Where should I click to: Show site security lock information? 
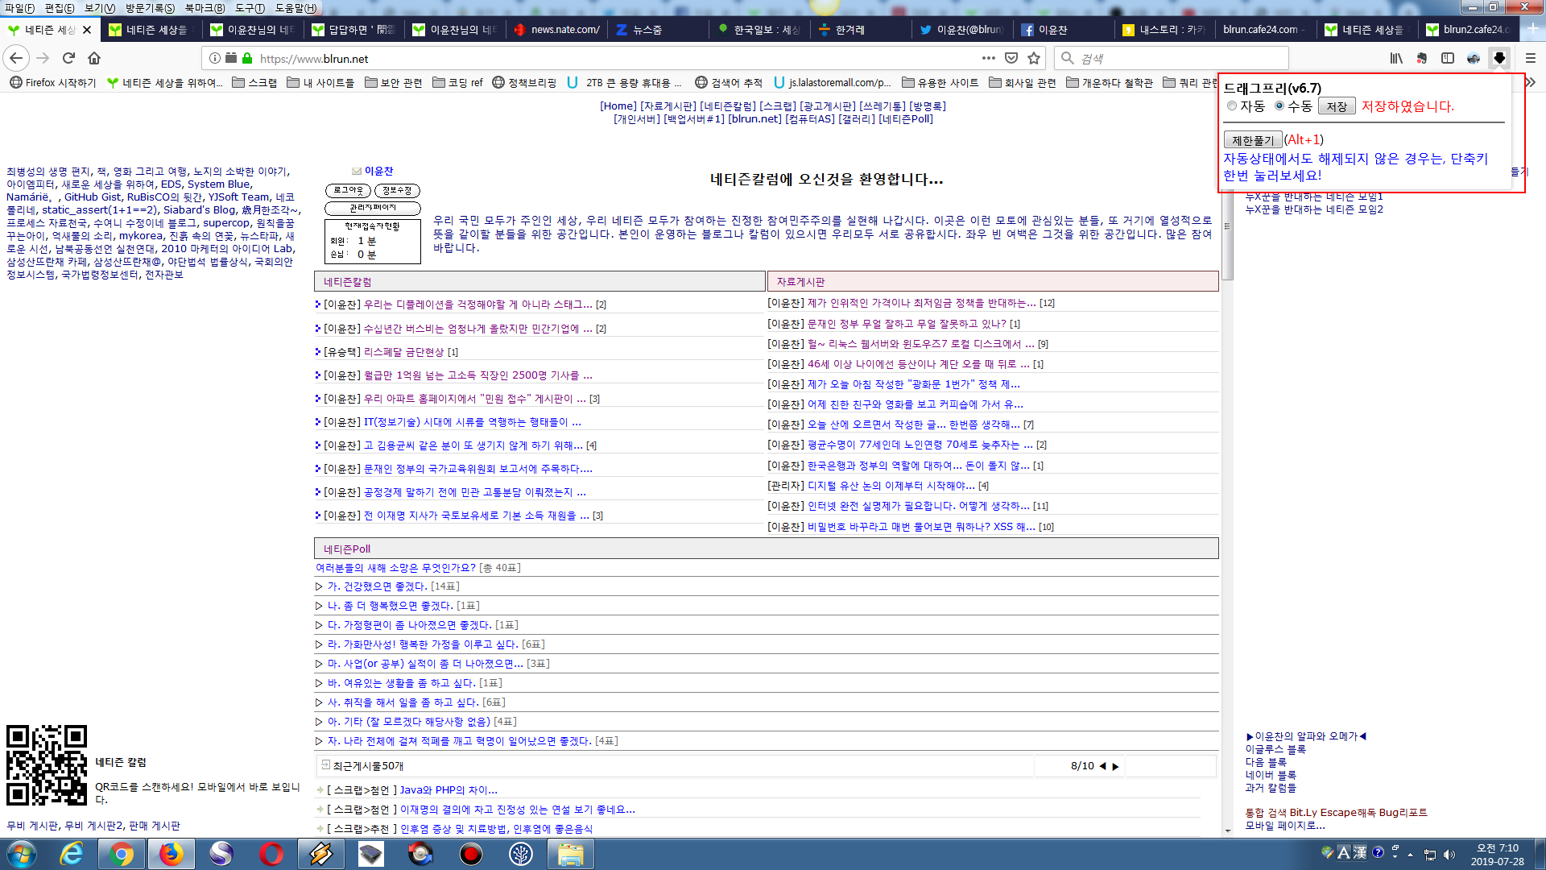point(247,58)
